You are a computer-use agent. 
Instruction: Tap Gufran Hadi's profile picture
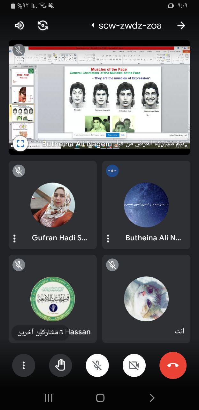(x=53, y=205)
